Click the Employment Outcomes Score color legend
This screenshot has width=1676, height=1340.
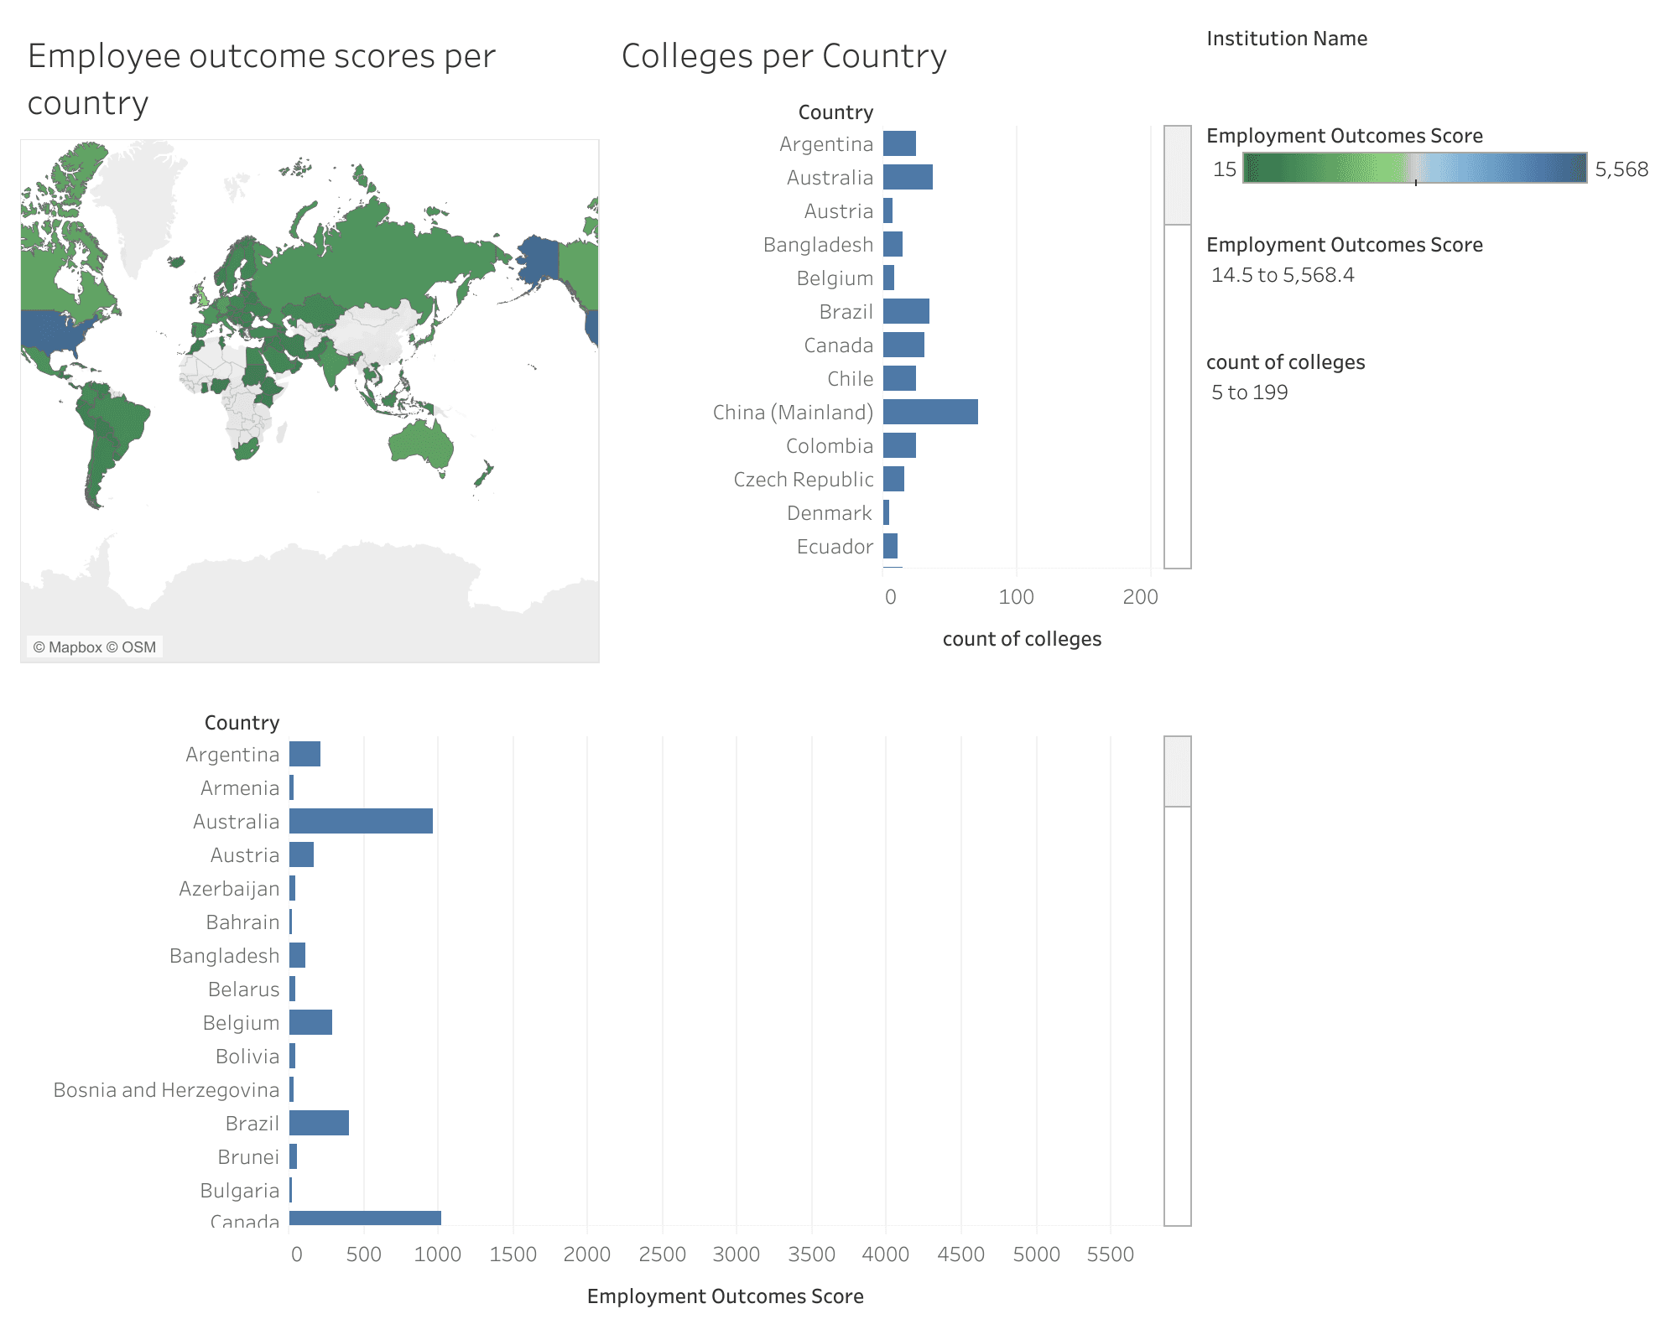(1414, 168)
